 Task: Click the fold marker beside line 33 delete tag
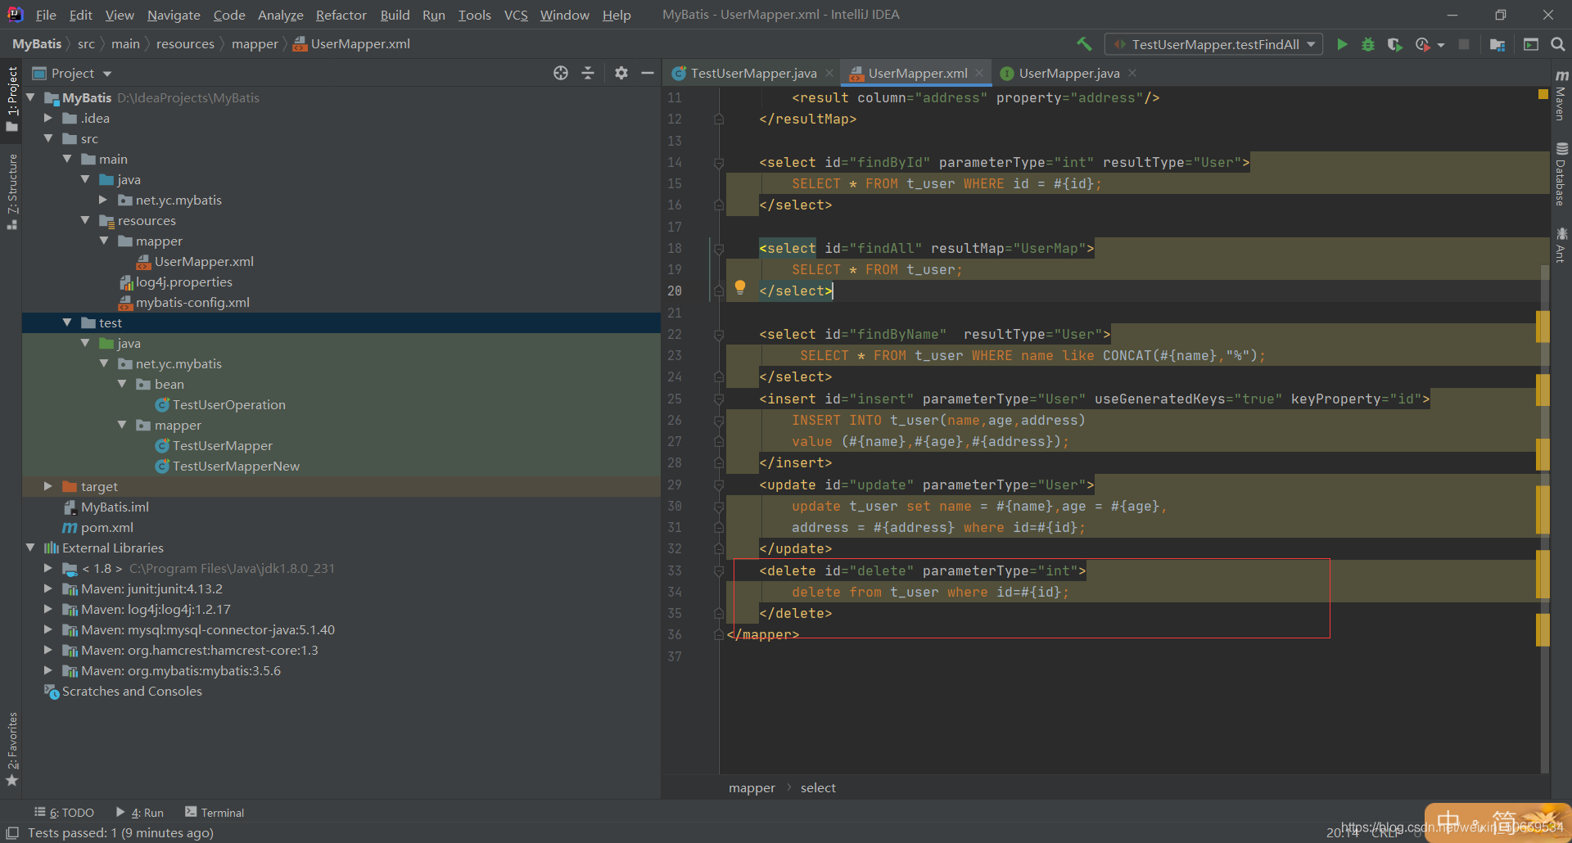coord(719,570)
